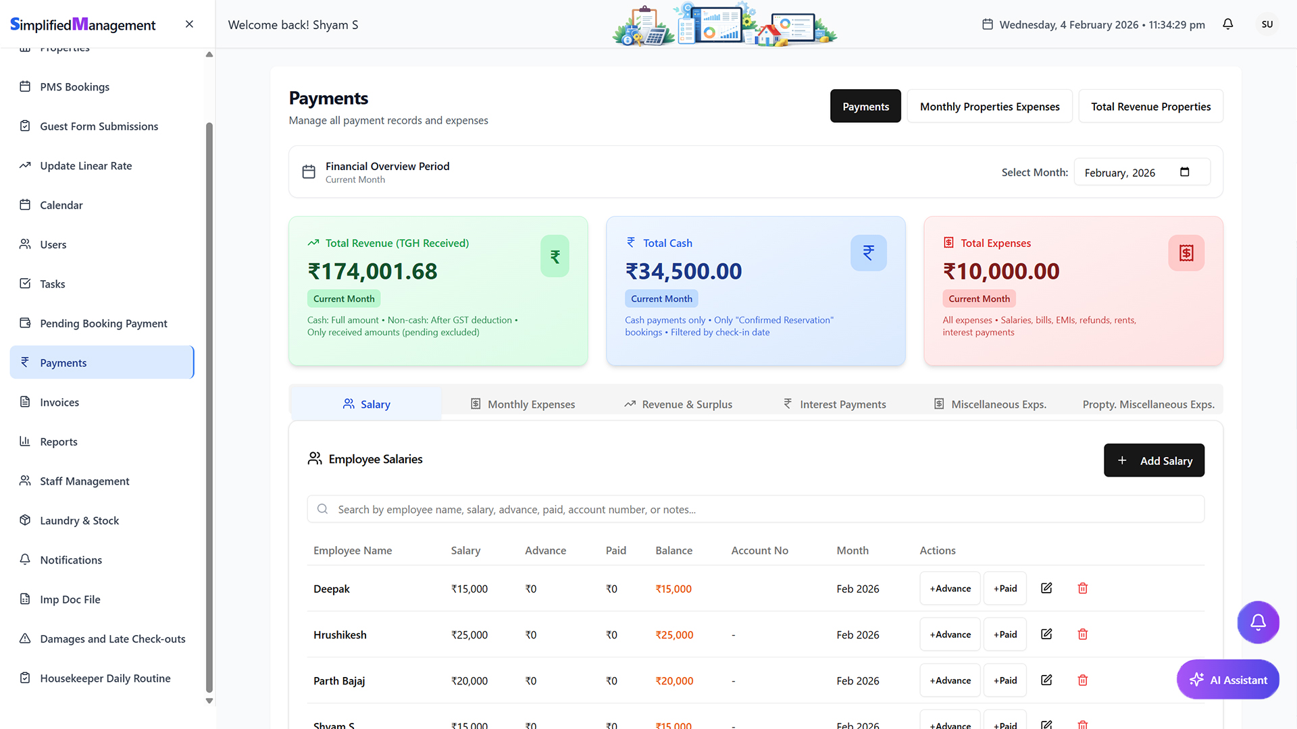Click the notification bell in header
This screenshot has height=729, width=1297.
pyautogui.click(x=1227, y=24)
